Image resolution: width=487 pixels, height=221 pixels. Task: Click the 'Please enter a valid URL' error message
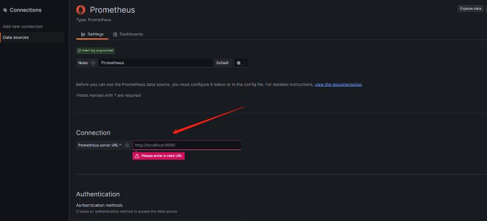coord(158,156)
